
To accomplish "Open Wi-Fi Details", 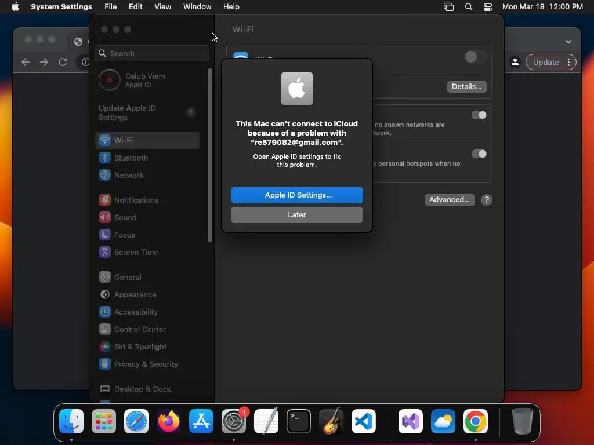I will point(466,87).
